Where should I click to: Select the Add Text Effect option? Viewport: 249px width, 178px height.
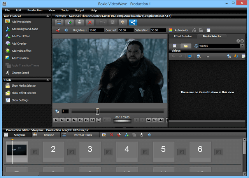pos(21,36)
